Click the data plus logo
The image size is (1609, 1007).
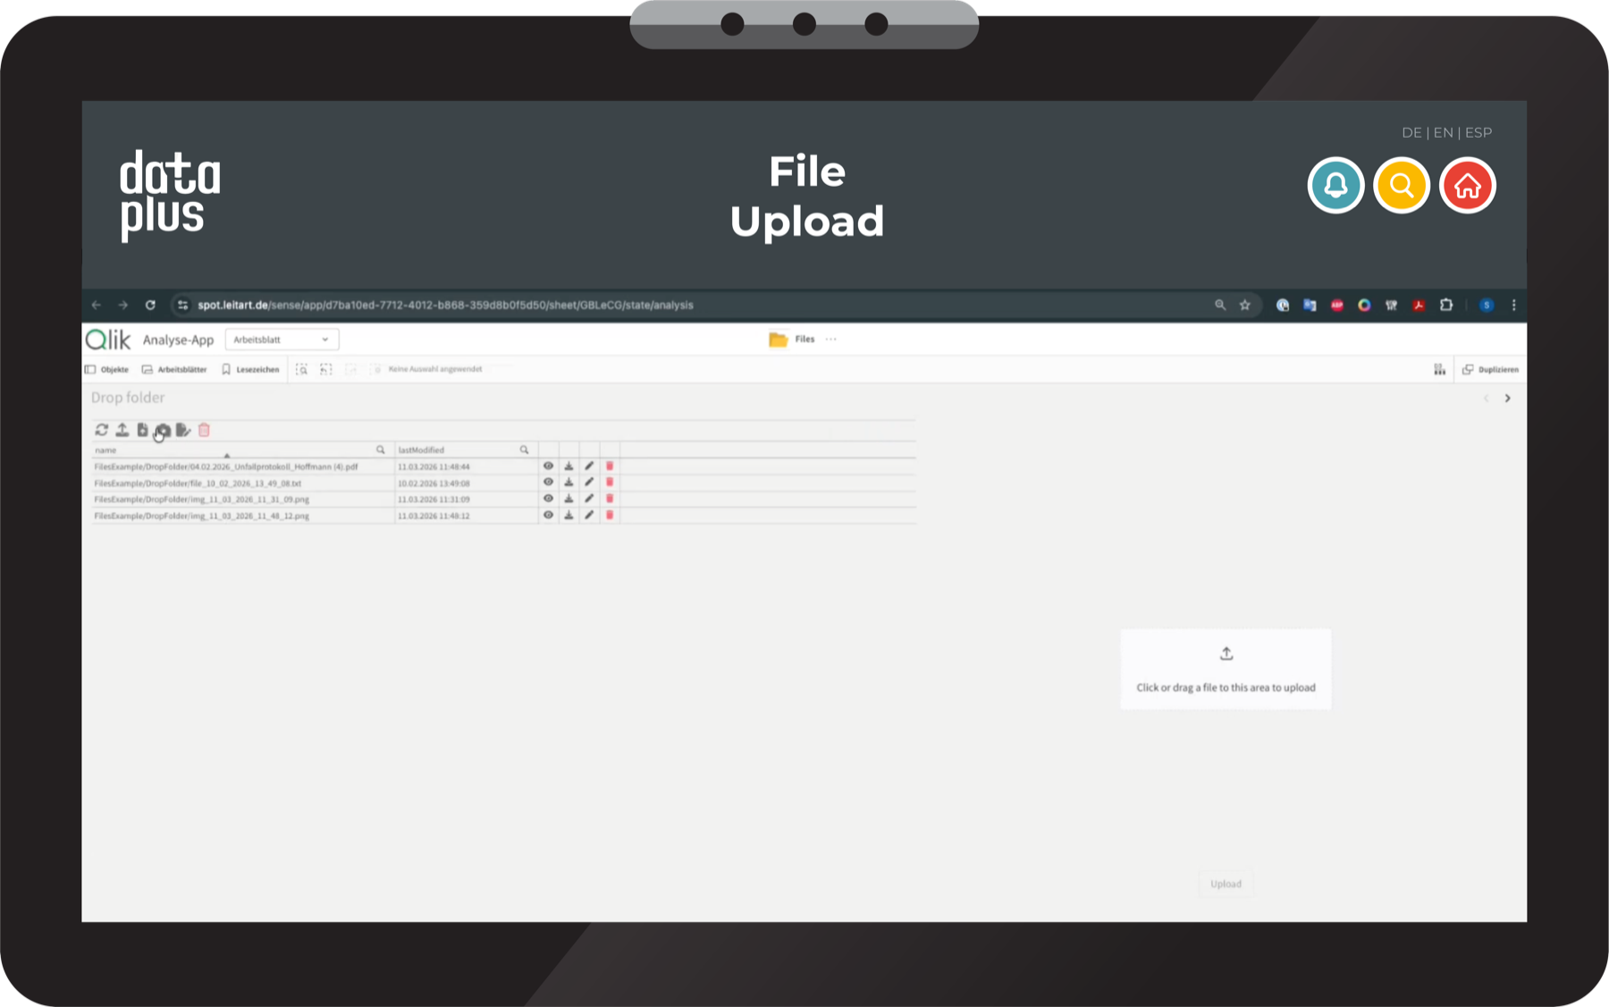tap(170, 196)
